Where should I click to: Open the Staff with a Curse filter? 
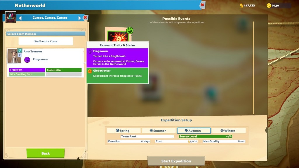point(46,41)
